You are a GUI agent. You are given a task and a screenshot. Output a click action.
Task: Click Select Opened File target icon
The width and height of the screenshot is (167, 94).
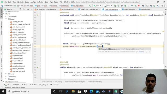pos(20,9)
